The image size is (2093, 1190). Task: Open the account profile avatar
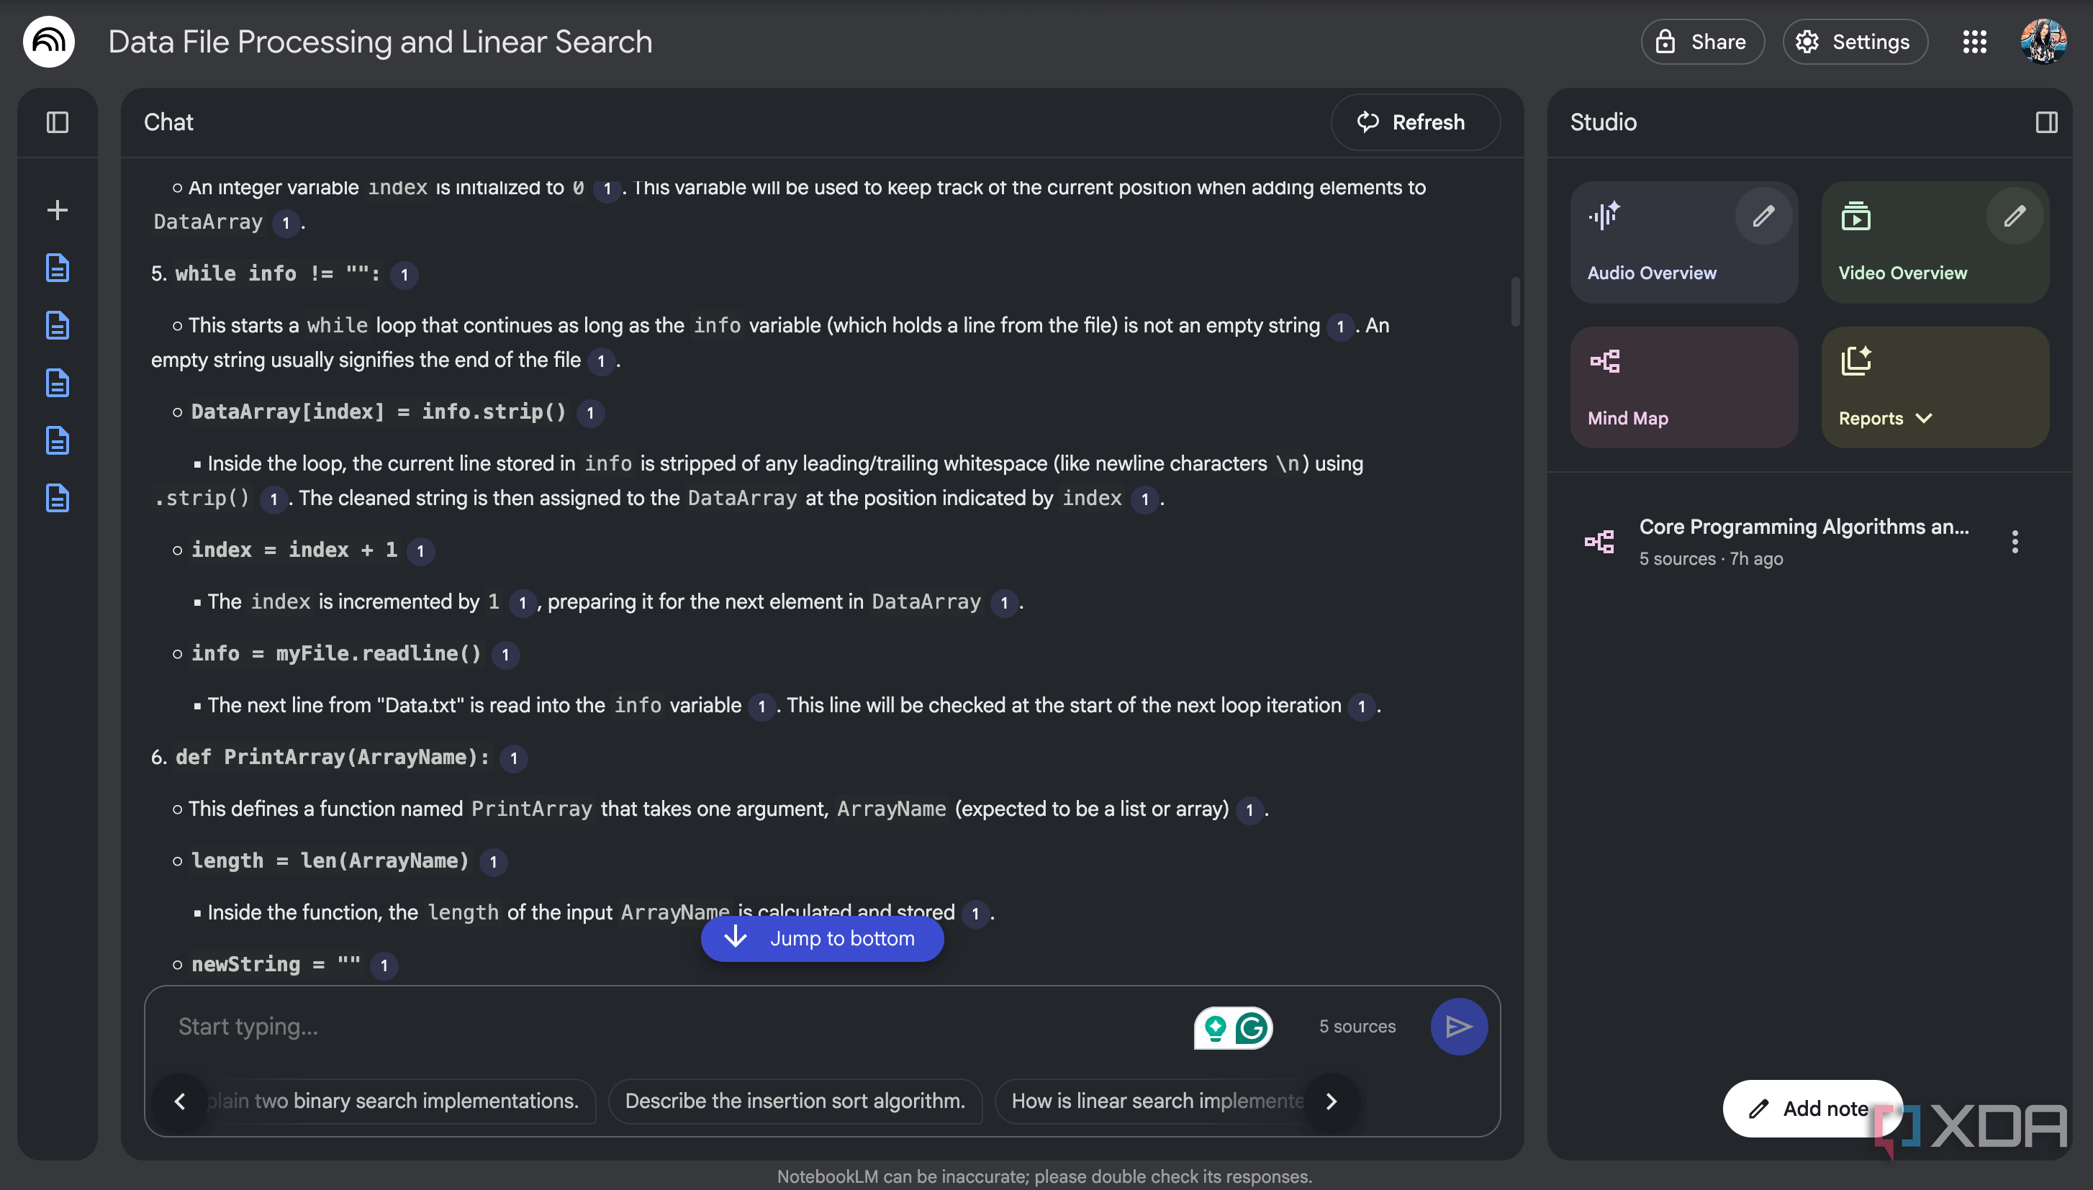[2043, 42]
